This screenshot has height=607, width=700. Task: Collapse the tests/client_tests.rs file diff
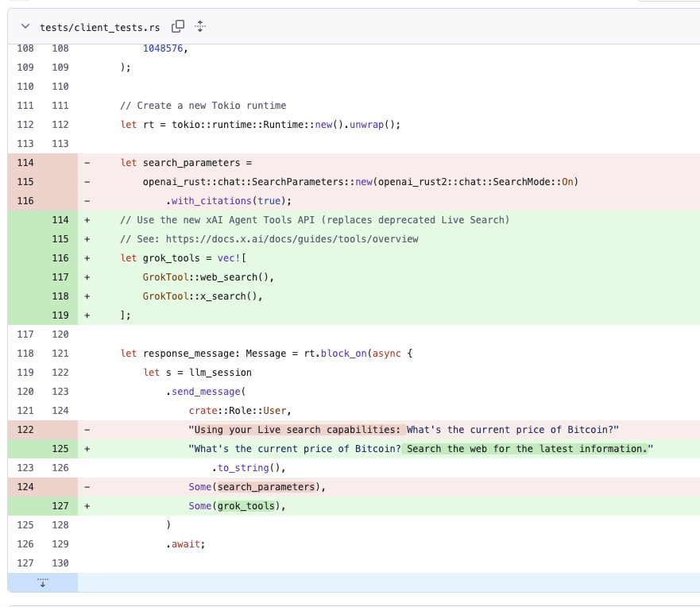[x=25, y=27]
